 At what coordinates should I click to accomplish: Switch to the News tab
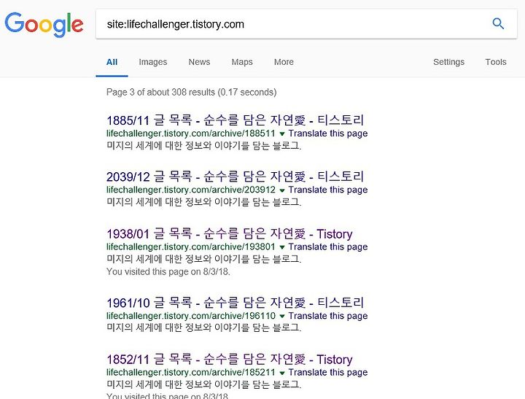[199, 62]
